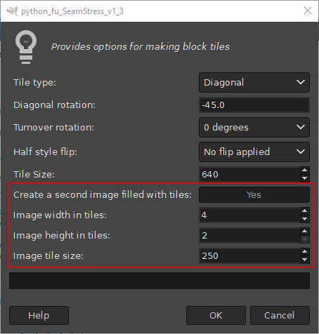Screen dimensions: 319x334
Task: Open the Half style flip dropdown
Action: click(254, 152)
